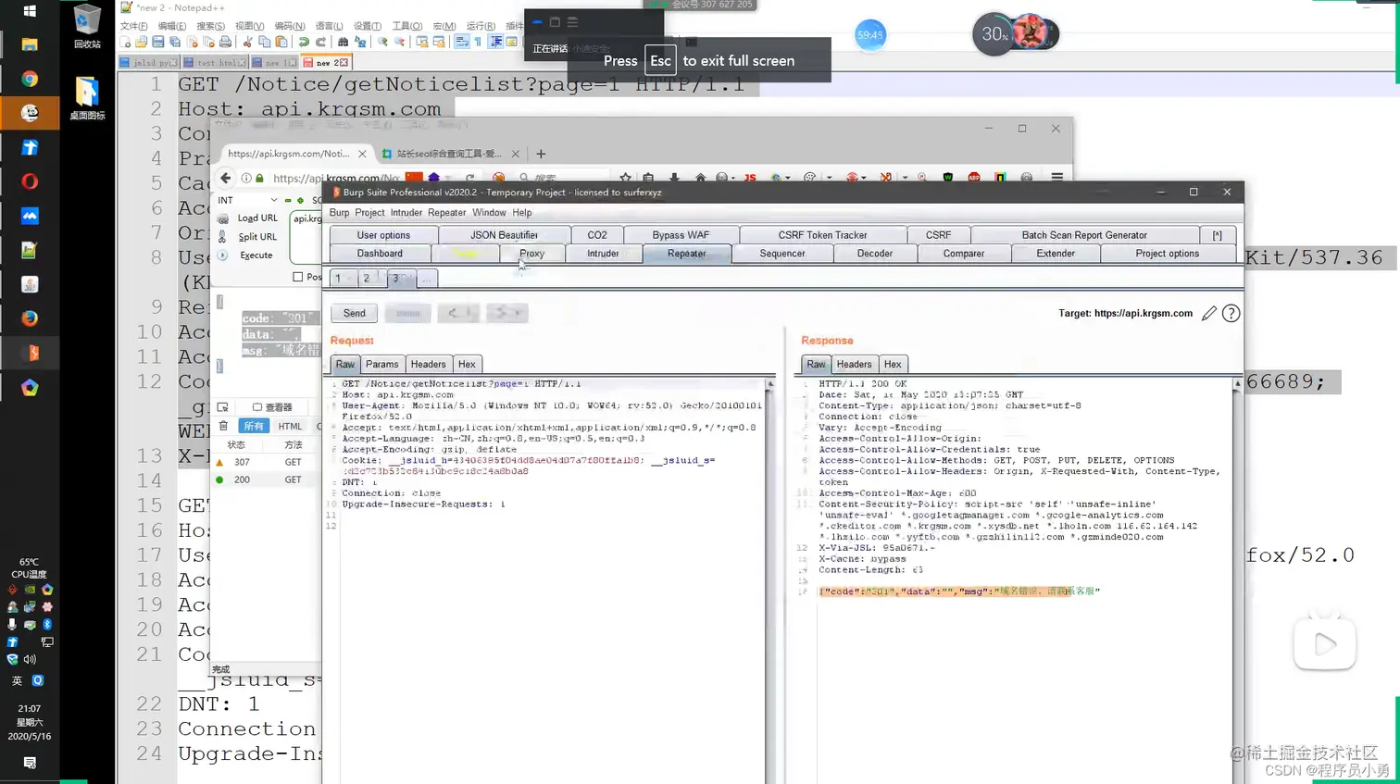Switch to the Intruder tab

603,254
